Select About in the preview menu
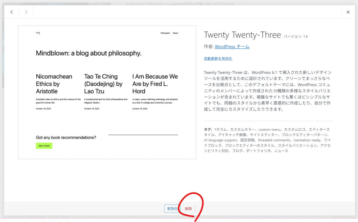This screenshot has width=358, height=222. tap(175, 33)
